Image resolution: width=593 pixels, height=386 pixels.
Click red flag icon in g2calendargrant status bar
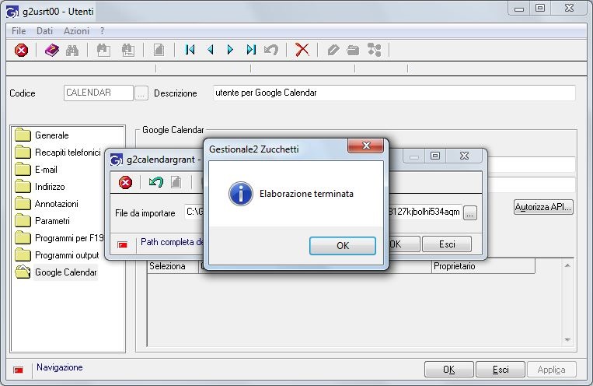123,245
